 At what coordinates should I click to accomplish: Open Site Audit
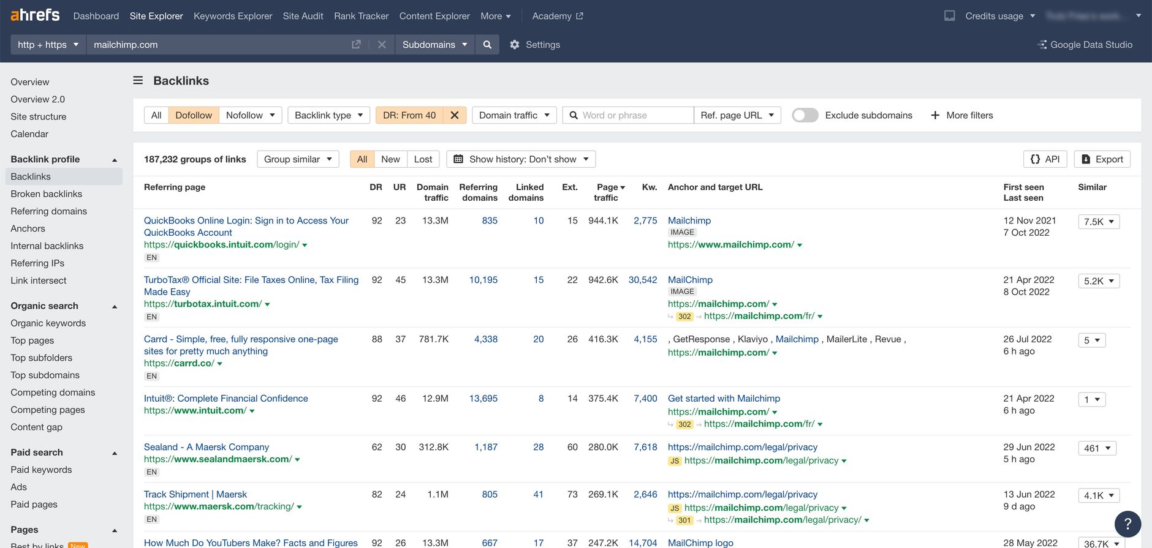pos(303,16)
